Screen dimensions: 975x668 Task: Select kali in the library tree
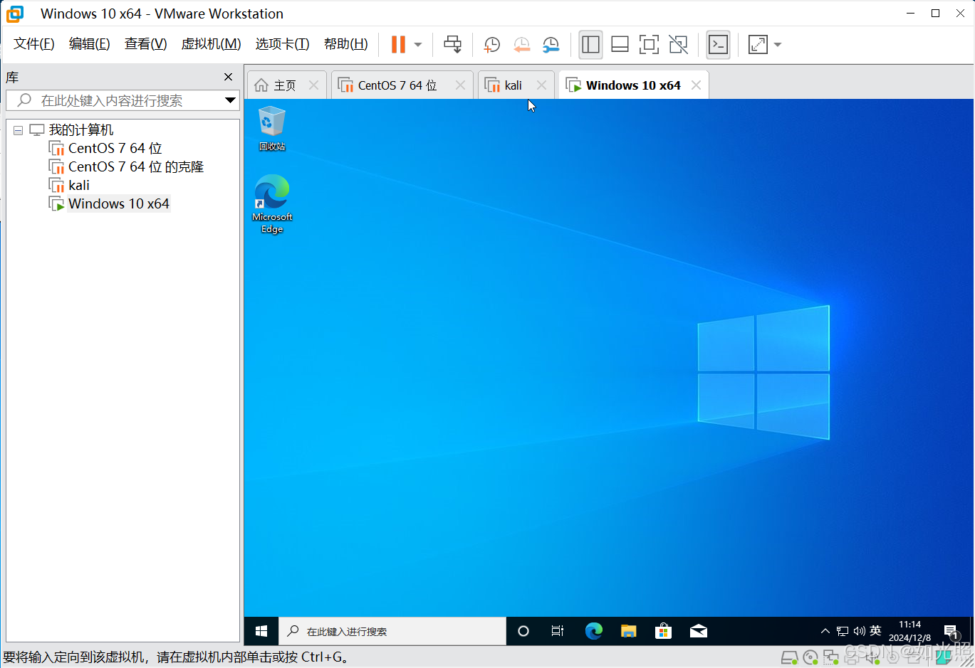[79, 185]
